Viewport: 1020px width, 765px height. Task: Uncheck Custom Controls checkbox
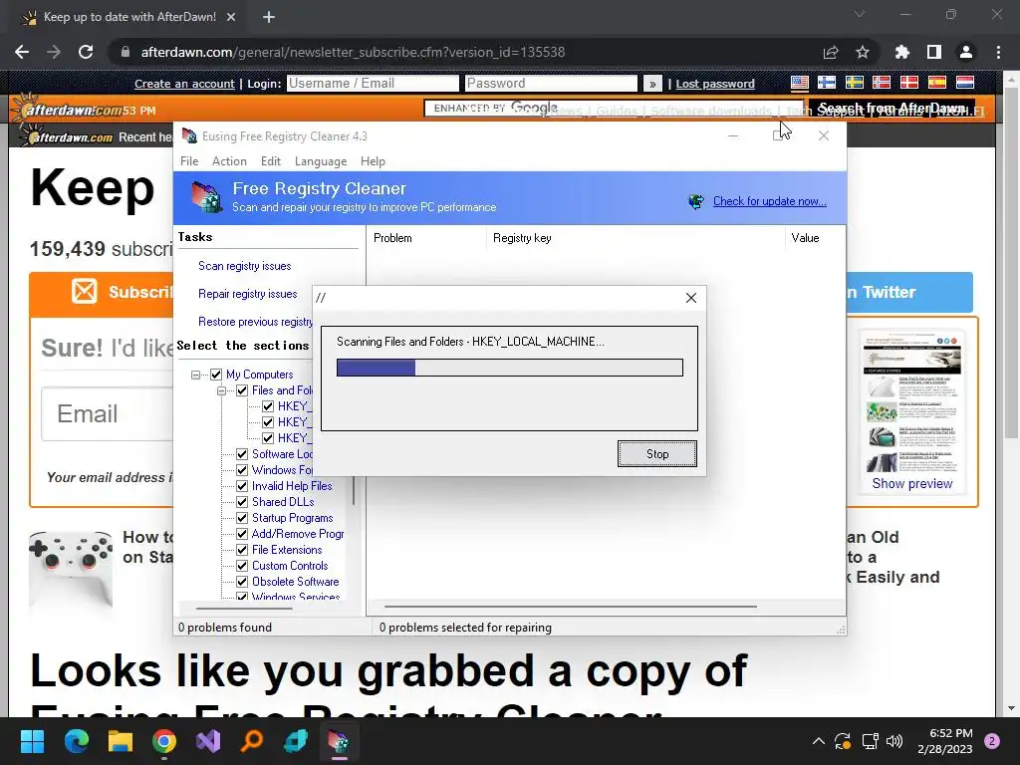[242, 566]
